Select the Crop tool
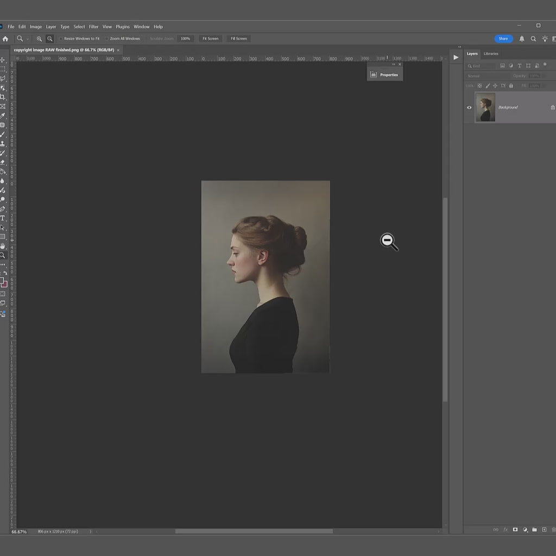 pyautogui.click(x=3, y=97)
